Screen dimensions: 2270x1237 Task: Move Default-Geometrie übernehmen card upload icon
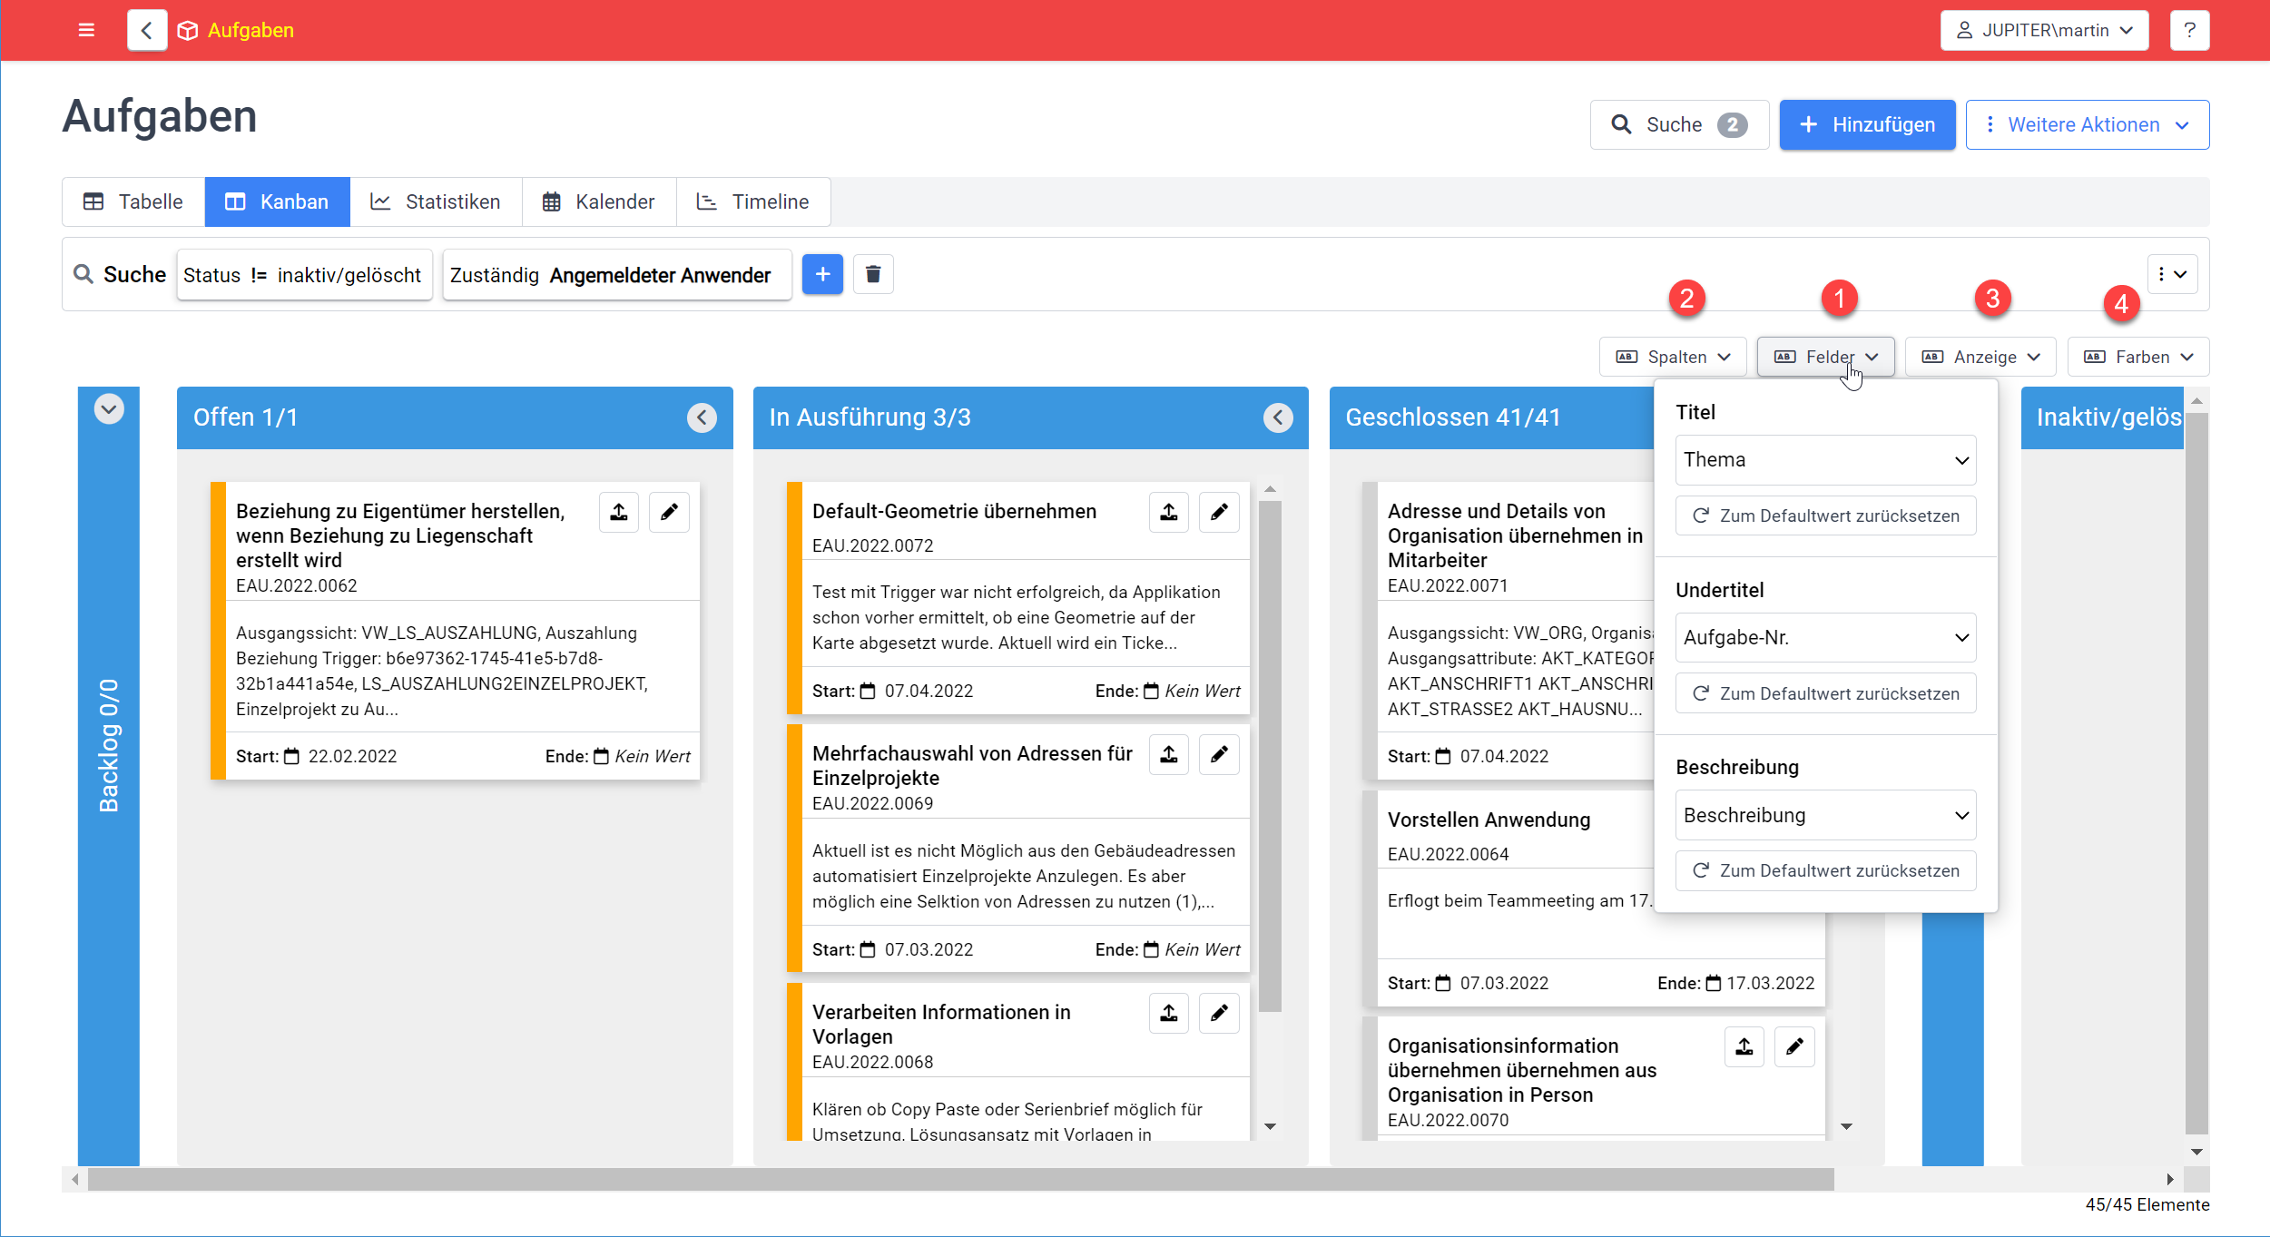1169,513
